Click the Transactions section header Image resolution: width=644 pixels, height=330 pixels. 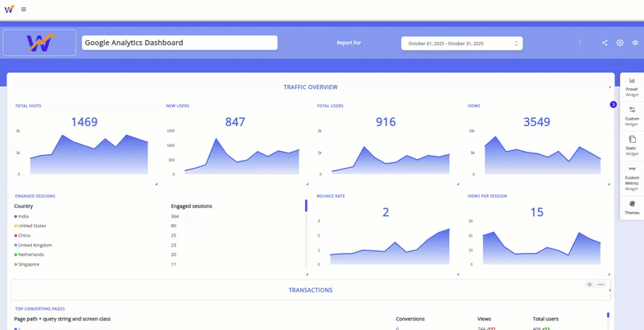[x=310, y=290]
